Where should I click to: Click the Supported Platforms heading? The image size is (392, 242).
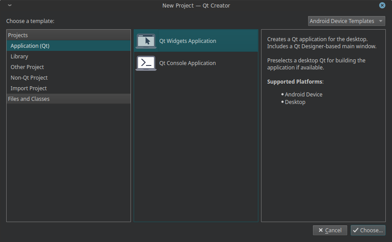295,82
